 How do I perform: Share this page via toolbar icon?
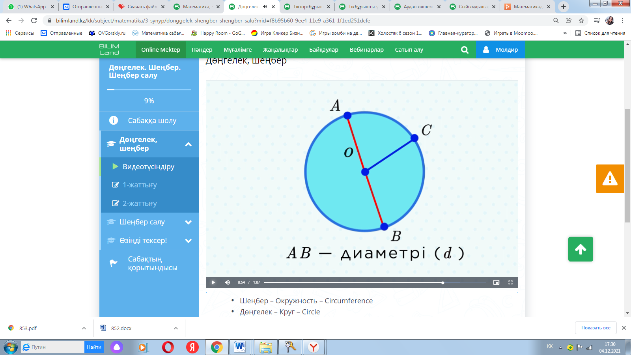tap(569, 21)
